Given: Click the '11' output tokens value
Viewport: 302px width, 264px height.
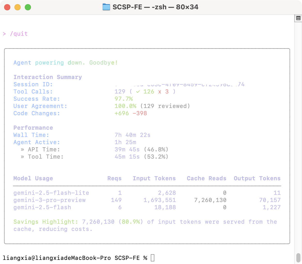Looking at the screenshot, I should [277, 193].
